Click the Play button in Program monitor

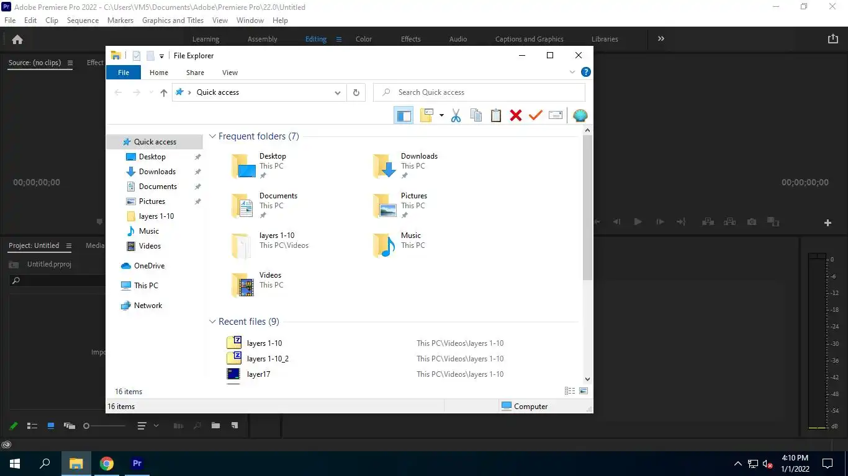point(638,222)
